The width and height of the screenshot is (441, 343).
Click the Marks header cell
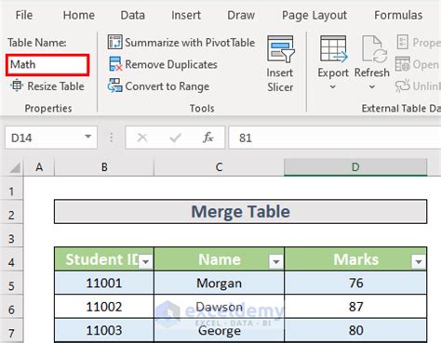[x=355, y=259]
